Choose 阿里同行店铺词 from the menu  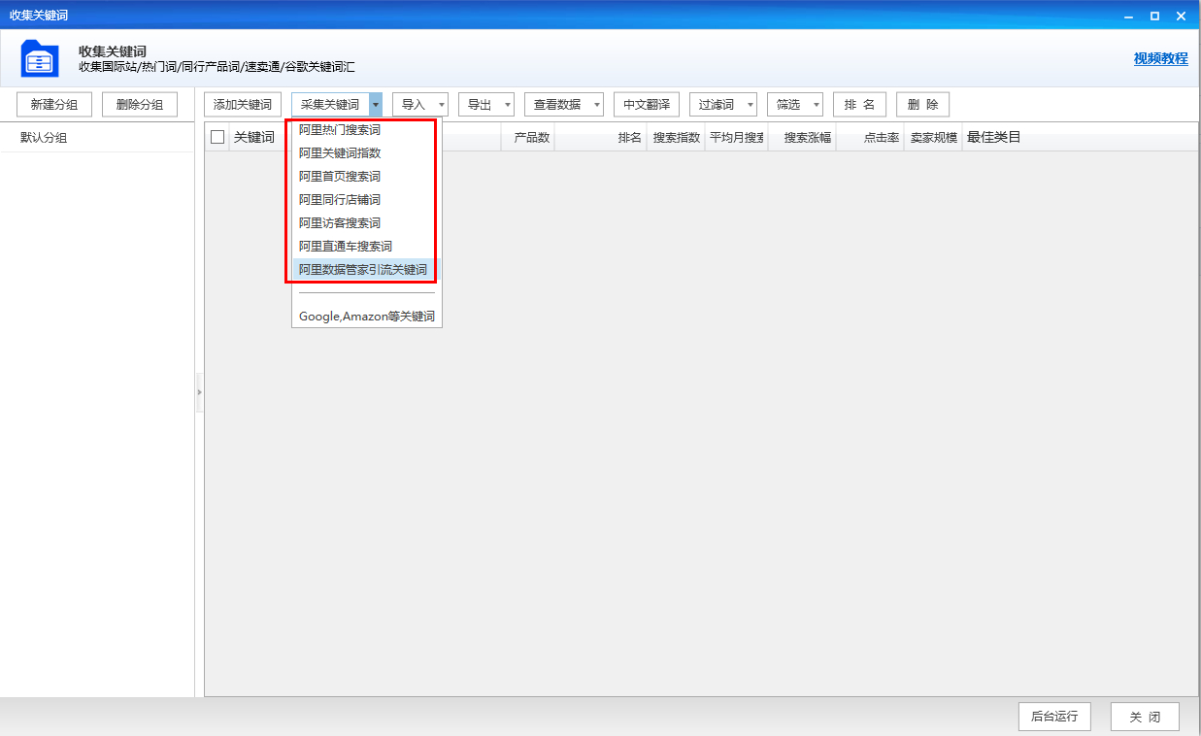coord(366,199)
